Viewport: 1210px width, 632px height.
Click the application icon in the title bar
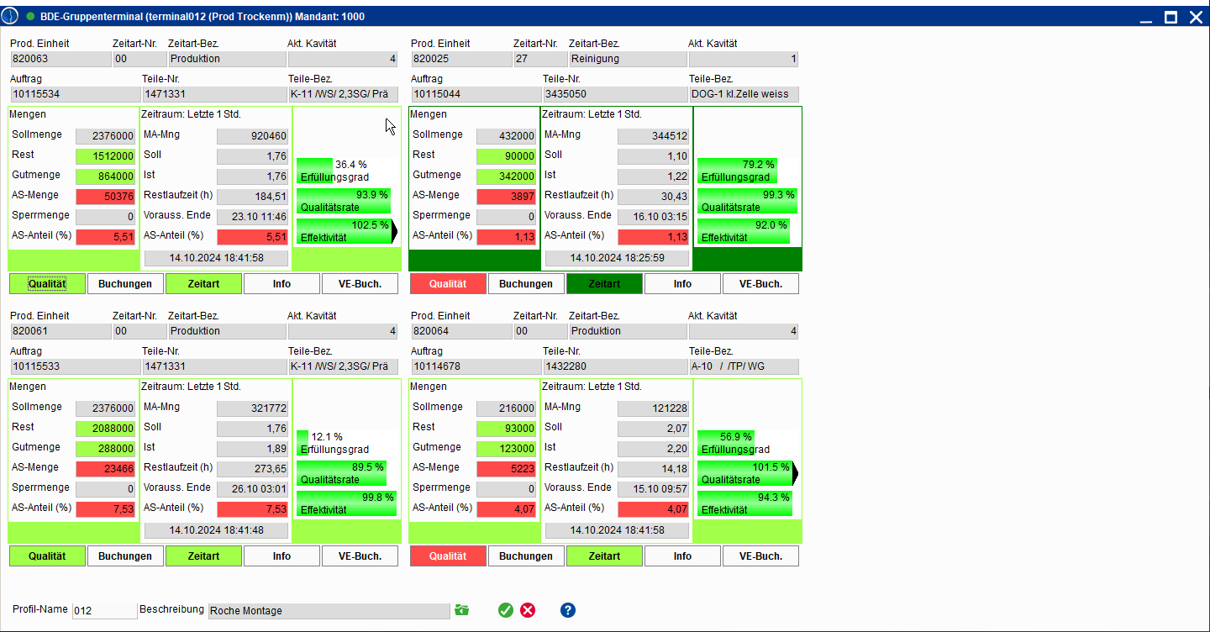[10, 16]
